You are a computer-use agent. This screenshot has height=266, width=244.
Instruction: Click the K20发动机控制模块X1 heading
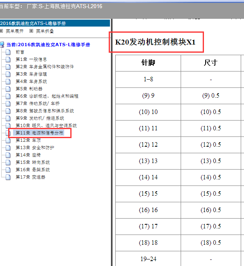tap(155, 42)
